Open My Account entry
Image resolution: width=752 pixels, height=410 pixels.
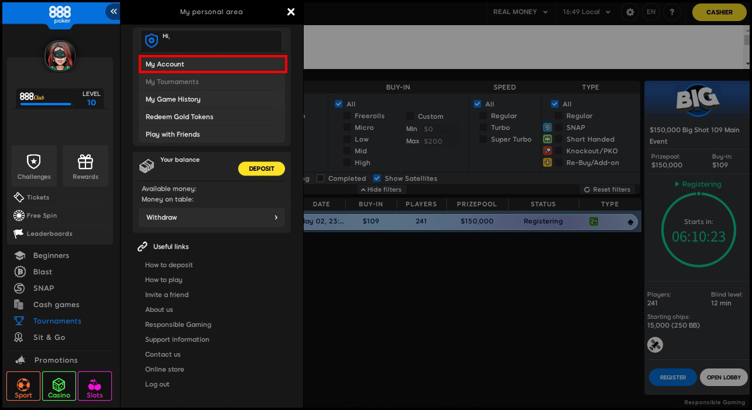pos(213,64)
